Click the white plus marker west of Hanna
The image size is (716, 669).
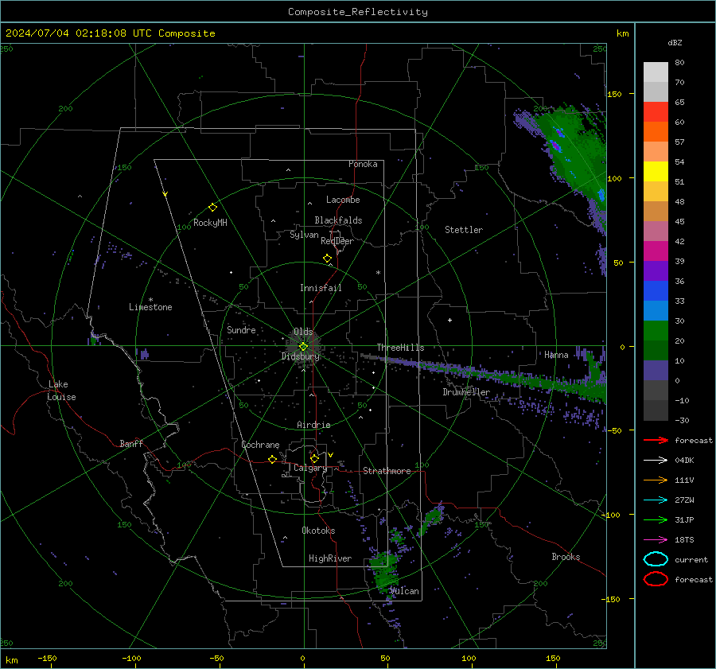click(449, 320)
